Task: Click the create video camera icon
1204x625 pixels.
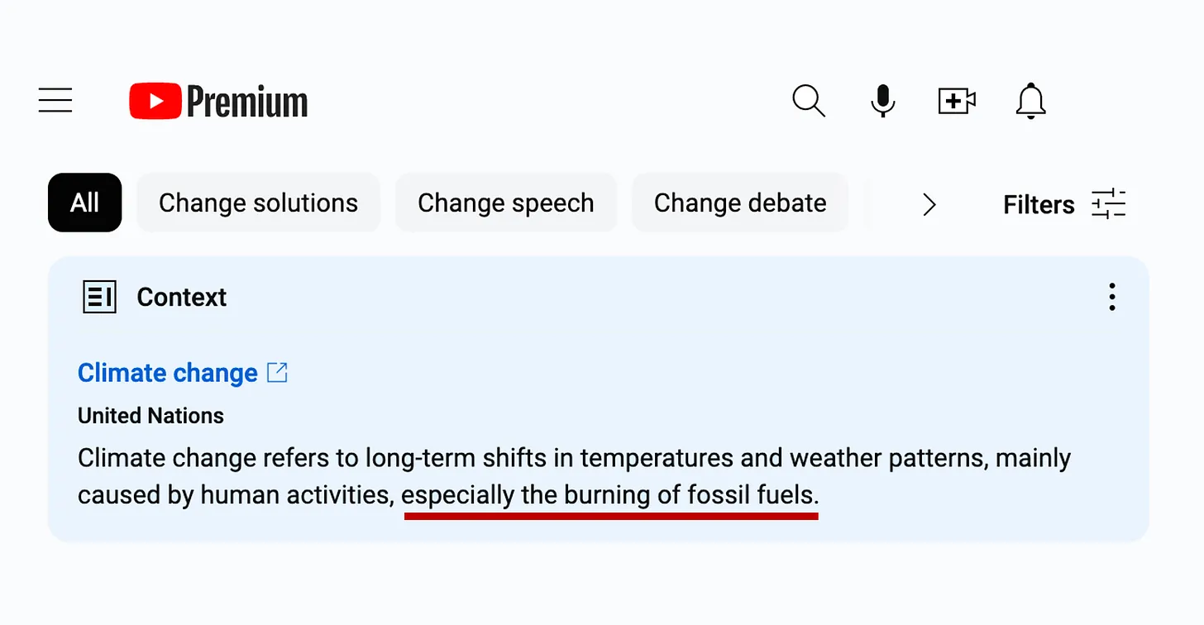Action: 957,101
